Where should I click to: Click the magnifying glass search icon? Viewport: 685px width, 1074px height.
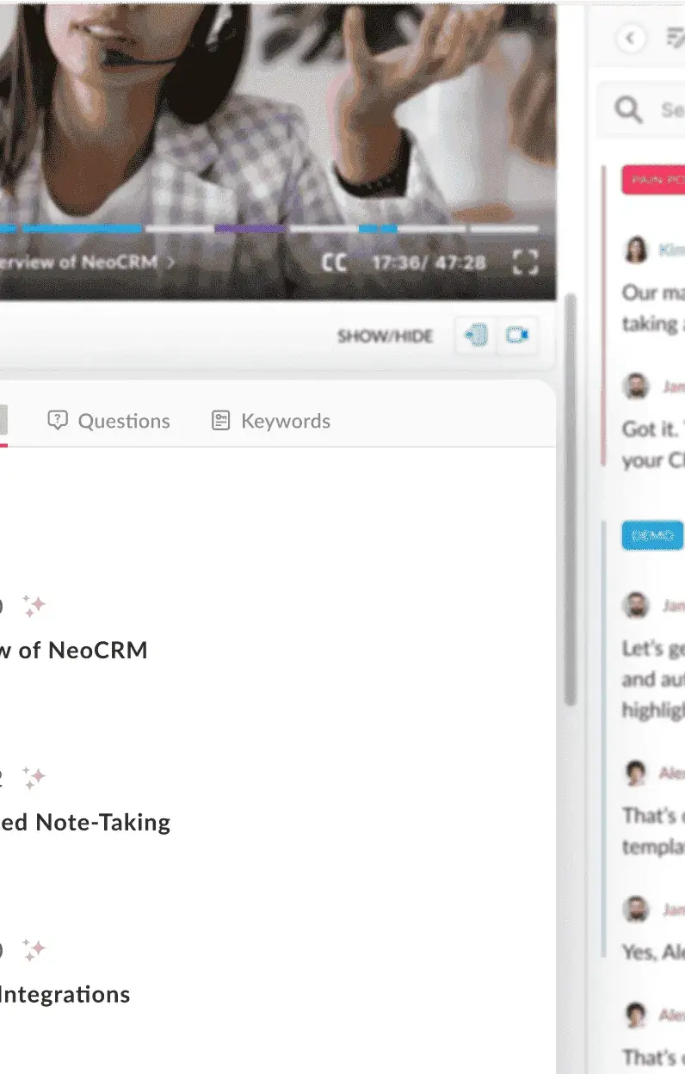tap(628, 109)
